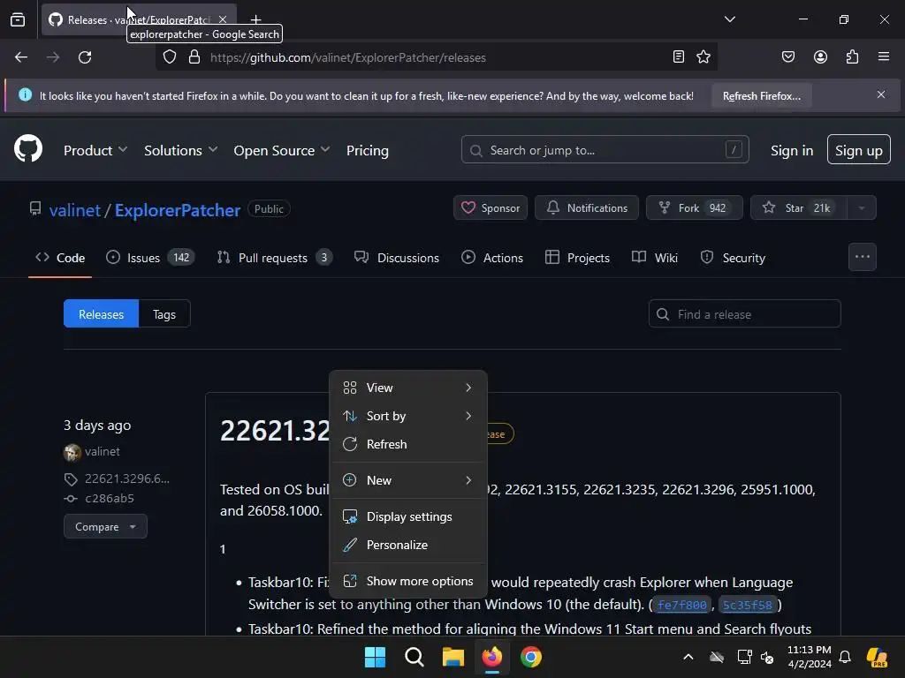Click Sign in
The image size is (905, 678).
click(x=792, y=150)
